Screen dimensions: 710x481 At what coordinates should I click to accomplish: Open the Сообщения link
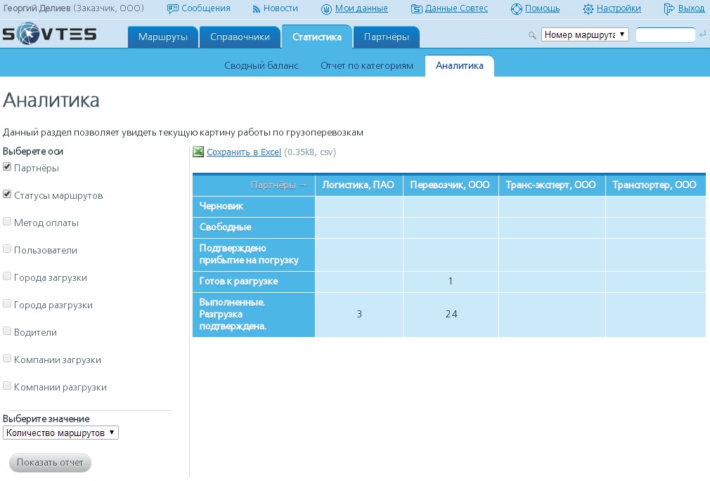pos(205,8)
